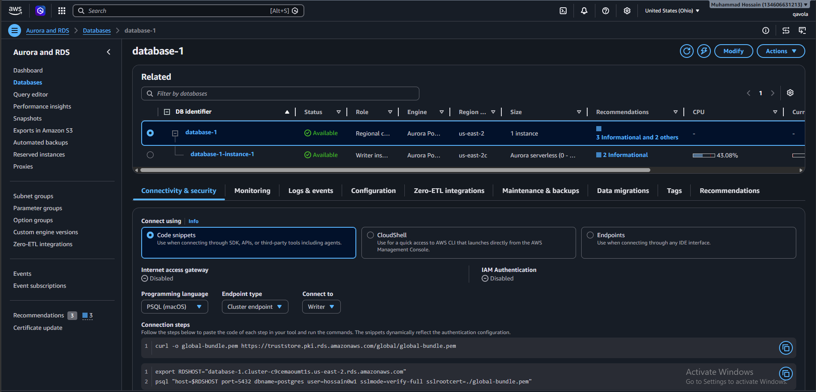Screen dimensions: 816x392
Task: Open 3 Informational and 2 others recommendations
Action: point(637,137)
